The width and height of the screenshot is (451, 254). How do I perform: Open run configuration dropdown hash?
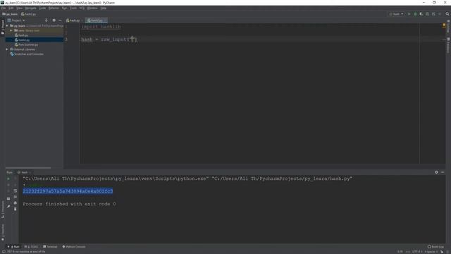396,14
